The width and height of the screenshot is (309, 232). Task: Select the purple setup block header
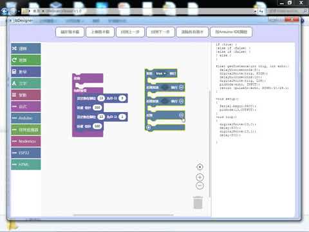coord(88,78)
